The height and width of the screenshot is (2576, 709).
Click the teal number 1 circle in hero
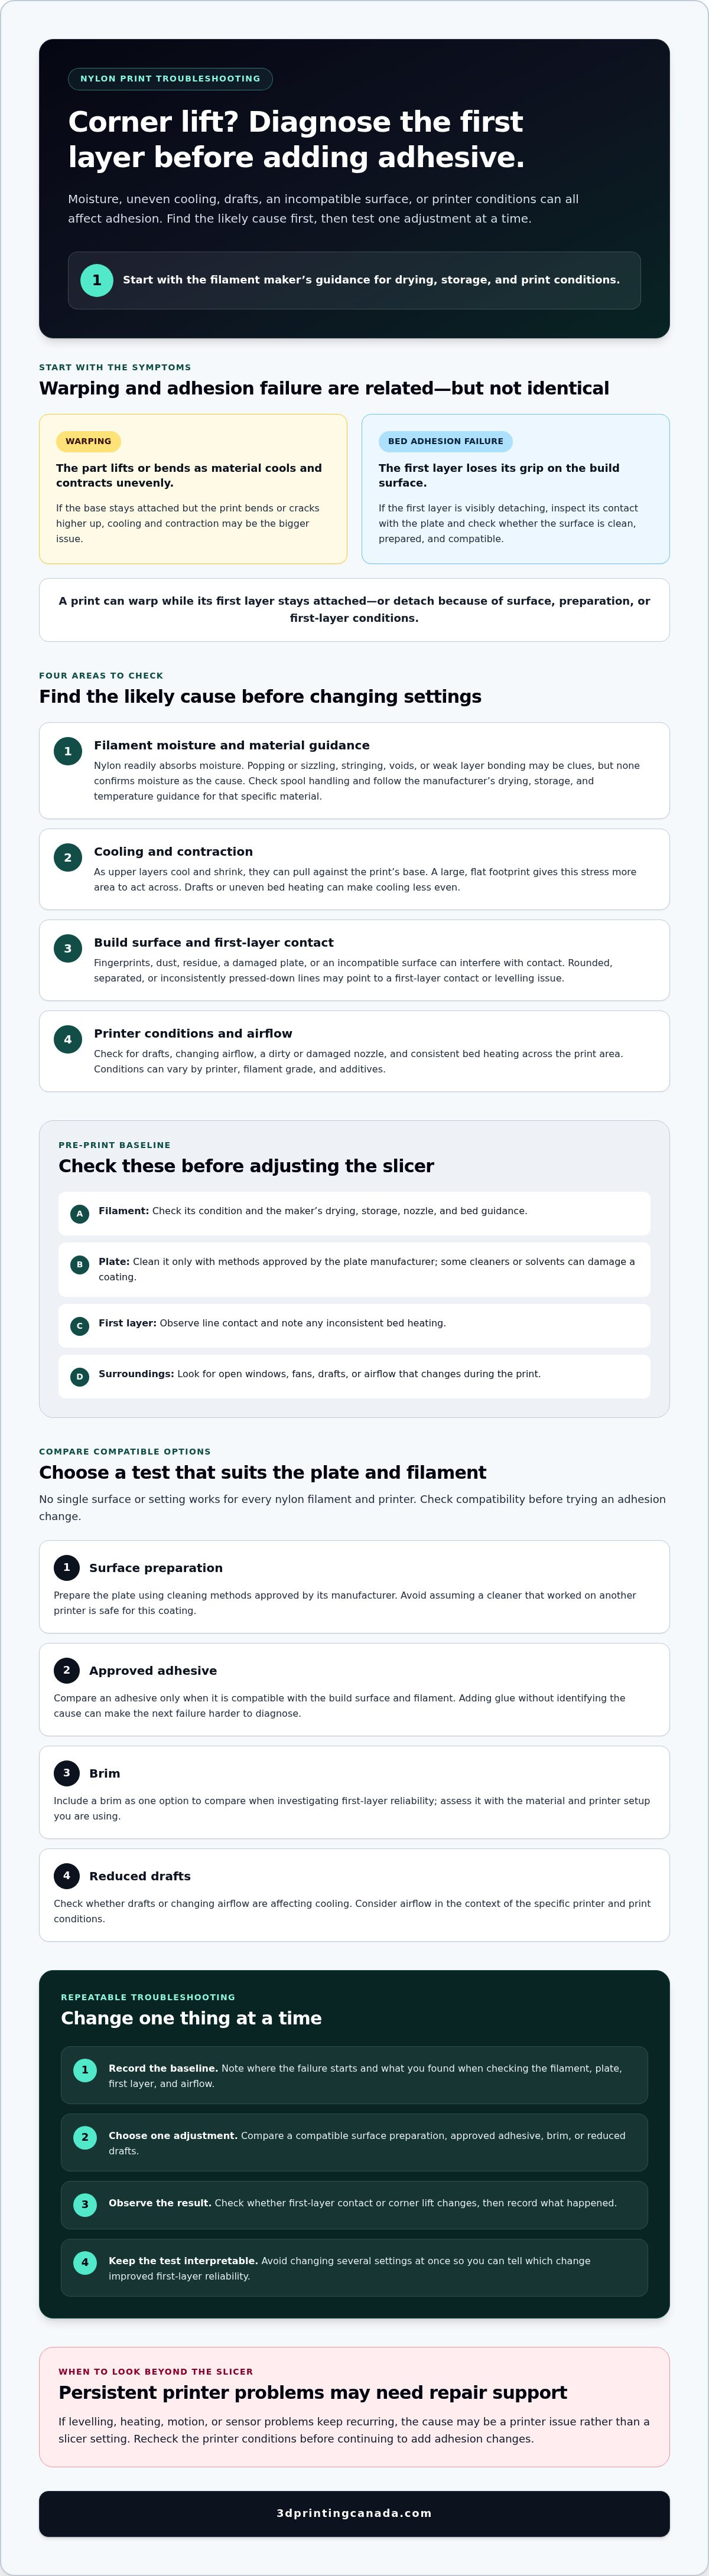pyautogui.click(x=96, y=280)
